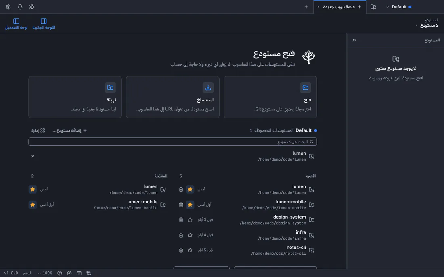This screenshot has width=444, height=277.
Task: Unfavorite lumen-mobile in the recent list
Action: (190, 205)
